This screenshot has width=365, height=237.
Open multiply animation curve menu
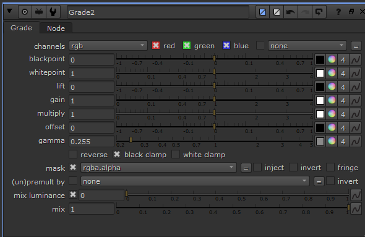point(356,114)
